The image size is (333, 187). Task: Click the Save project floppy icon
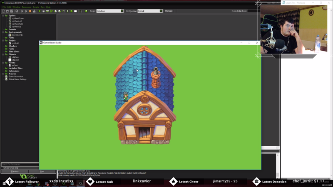point(12,11)
